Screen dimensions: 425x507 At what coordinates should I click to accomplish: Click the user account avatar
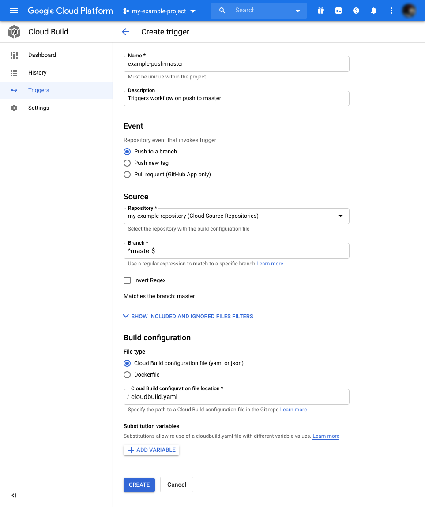pos(409,11)
